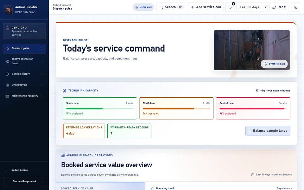Open Maintenance recovery section
This screenshot has width=304, height=190.
24,96
